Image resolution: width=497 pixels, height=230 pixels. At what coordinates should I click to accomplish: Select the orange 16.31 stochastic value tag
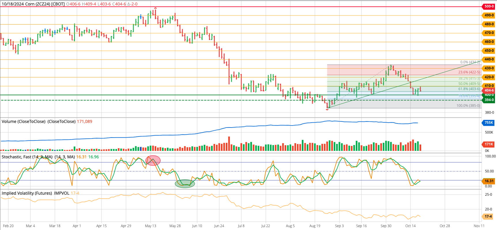(x=489, y=181)
